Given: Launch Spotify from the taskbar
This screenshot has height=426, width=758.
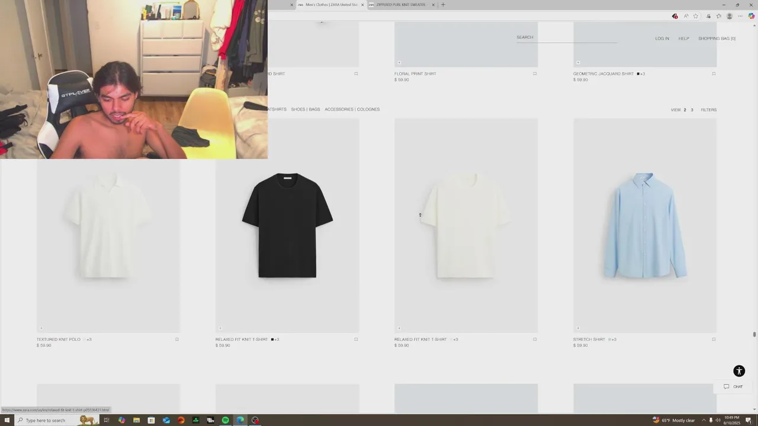Looking at the screenshot, I should (225, 420).
